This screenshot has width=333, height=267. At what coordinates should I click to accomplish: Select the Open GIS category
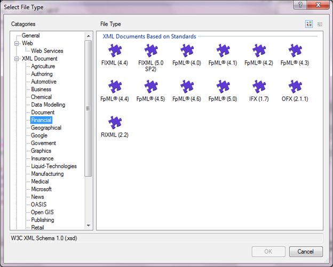coord(42,212)
